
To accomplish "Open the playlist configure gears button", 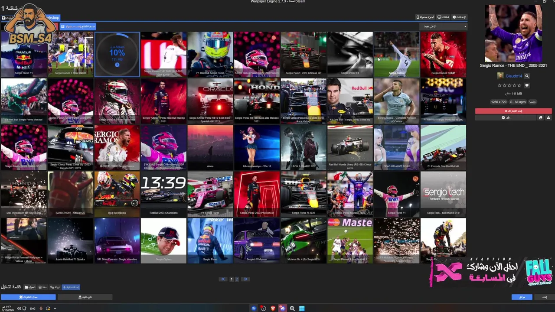I will click(55, 287).
